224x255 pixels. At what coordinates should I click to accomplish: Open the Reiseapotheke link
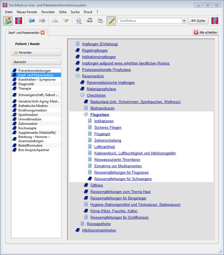click(99, 224)
